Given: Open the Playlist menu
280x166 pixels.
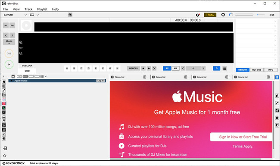Looking at the screenshot, I should 42,9.
